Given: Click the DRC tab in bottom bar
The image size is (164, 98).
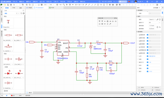Looking at the screenshot, I should click(20, 96).
